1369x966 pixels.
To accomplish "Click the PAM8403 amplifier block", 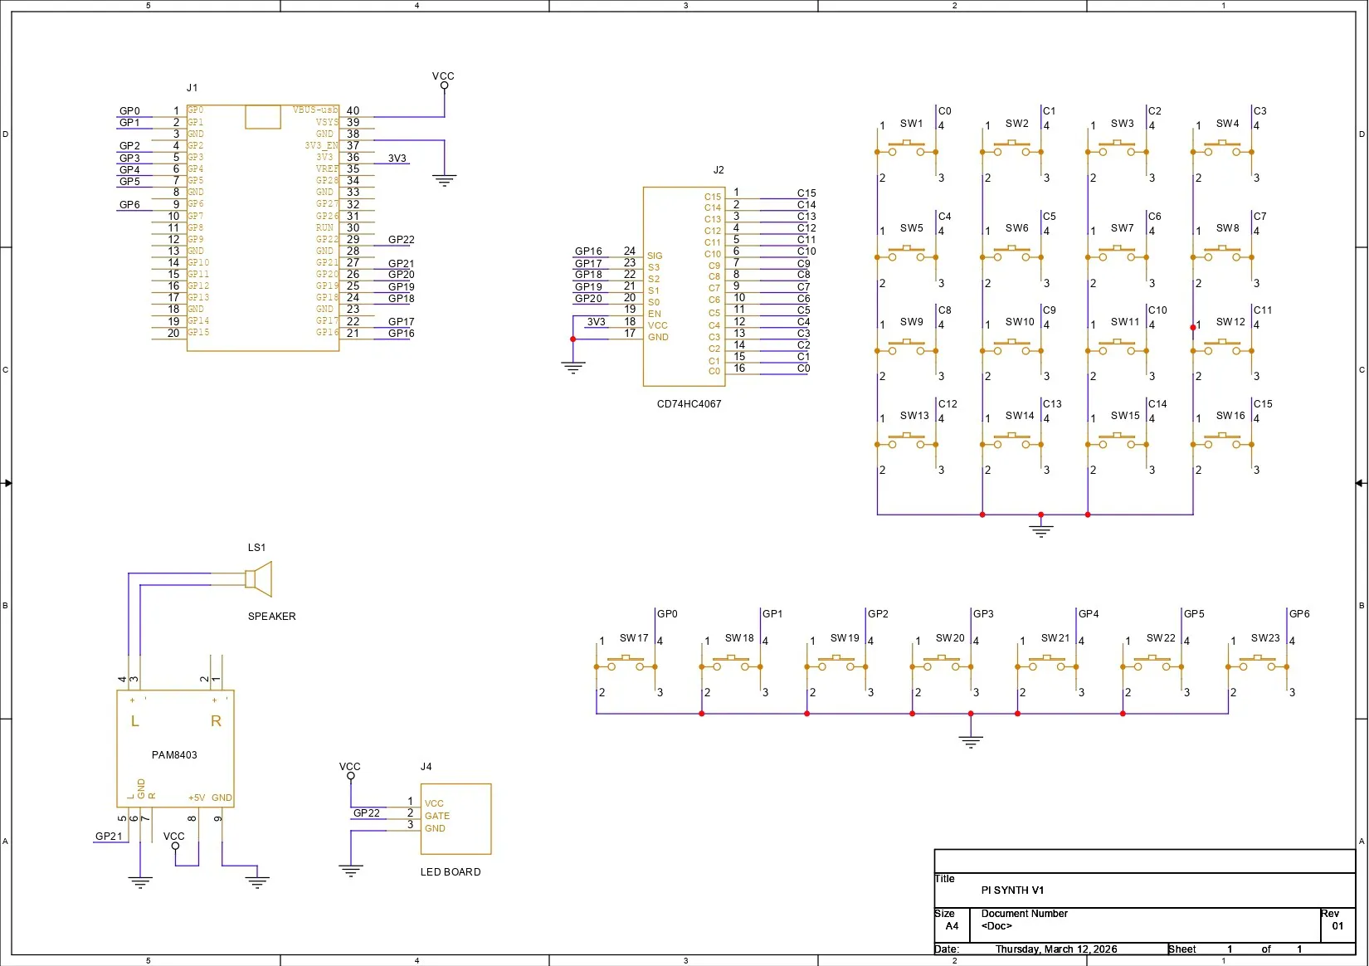I will [175, 748].
